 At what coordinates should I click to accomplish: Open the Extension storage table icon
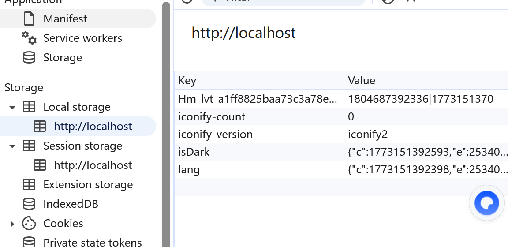coord(29,185)
